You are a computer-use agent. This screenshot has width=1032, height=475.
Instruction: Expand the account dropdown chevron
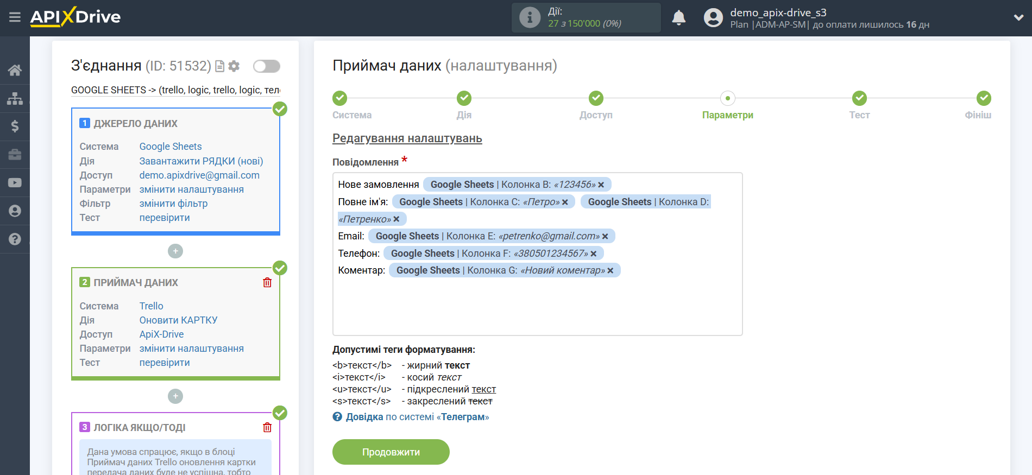click(1018, 17)
